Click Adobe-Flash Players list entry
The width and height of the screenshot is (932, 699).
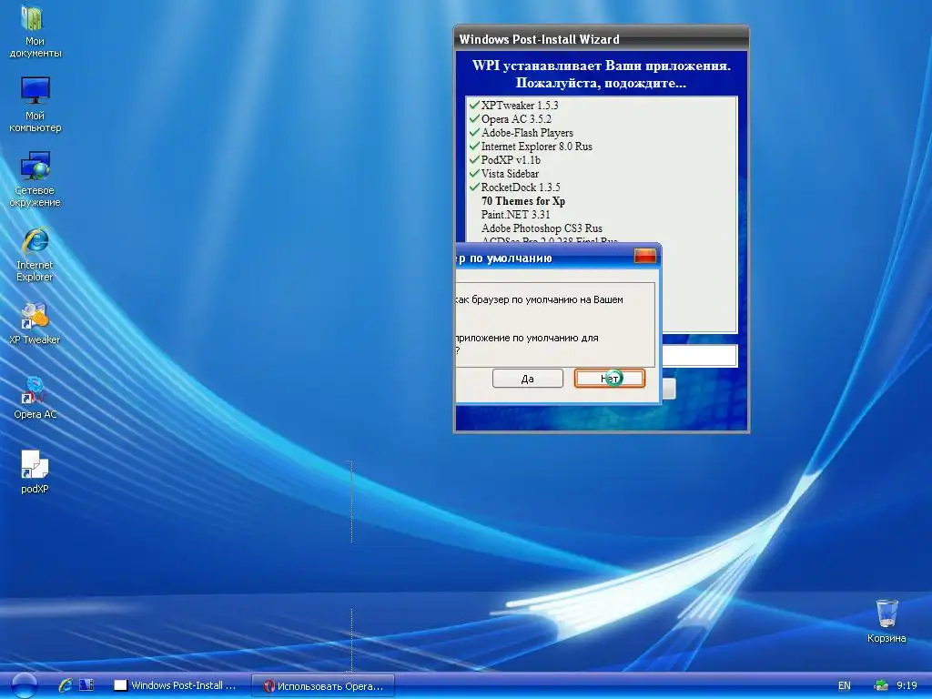click(527, 133)
